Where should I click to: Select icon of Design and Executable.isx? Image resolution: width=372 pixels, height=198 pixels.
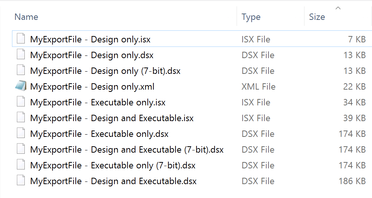(x=21, y=118)
